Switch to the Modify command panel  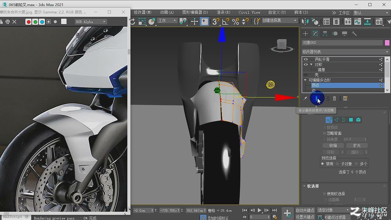[315, 34]
